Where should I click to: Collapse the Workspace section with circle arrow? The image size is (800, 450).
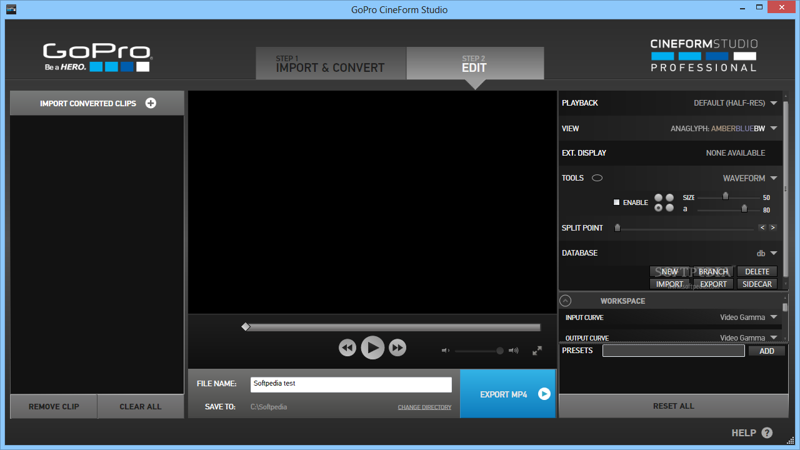[x=566, y=301]
